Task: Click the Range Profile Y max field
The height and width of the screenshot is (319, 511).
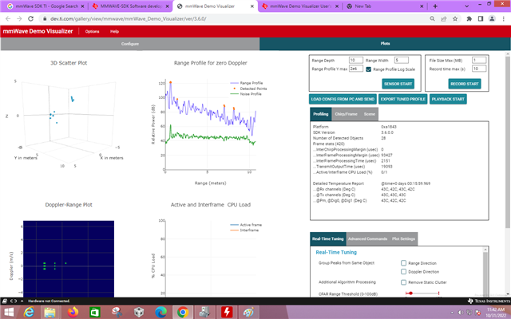Action: click(x=355, y=69)
